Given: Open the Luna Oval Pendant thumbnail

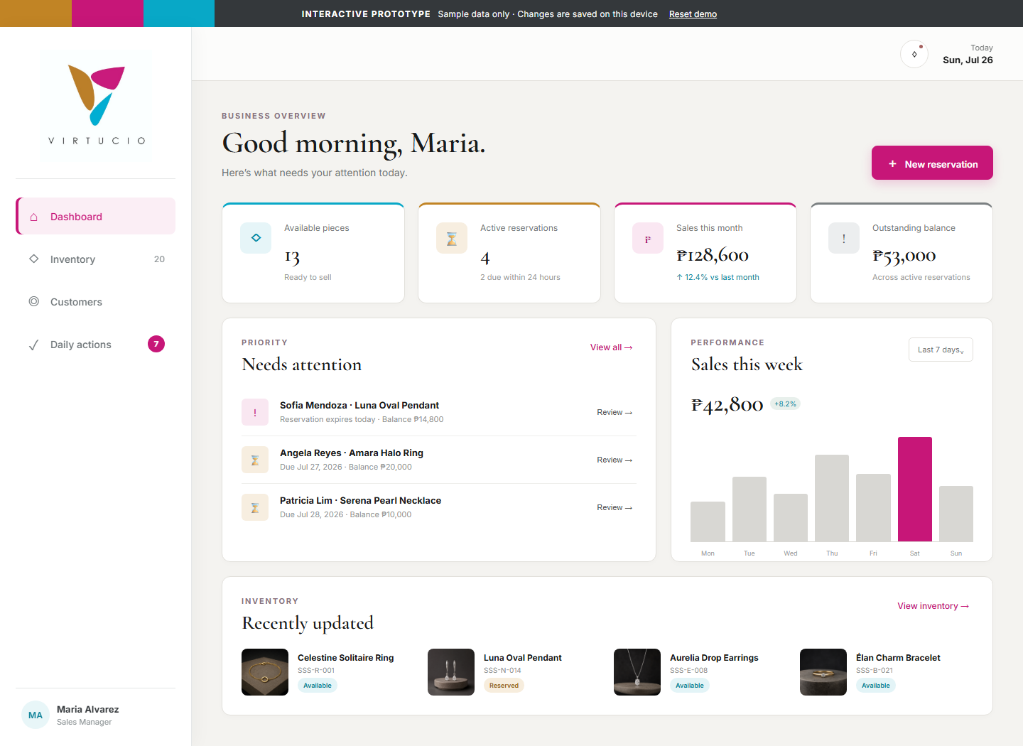Looking at the screenshot, I should (x=451, y=672).
